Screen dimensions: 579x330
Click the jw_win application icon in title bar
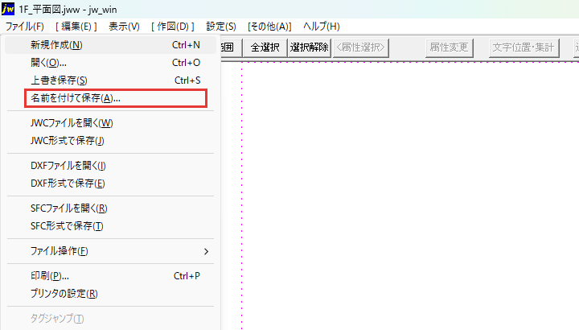pyautogui.click(x=8, y=9)
